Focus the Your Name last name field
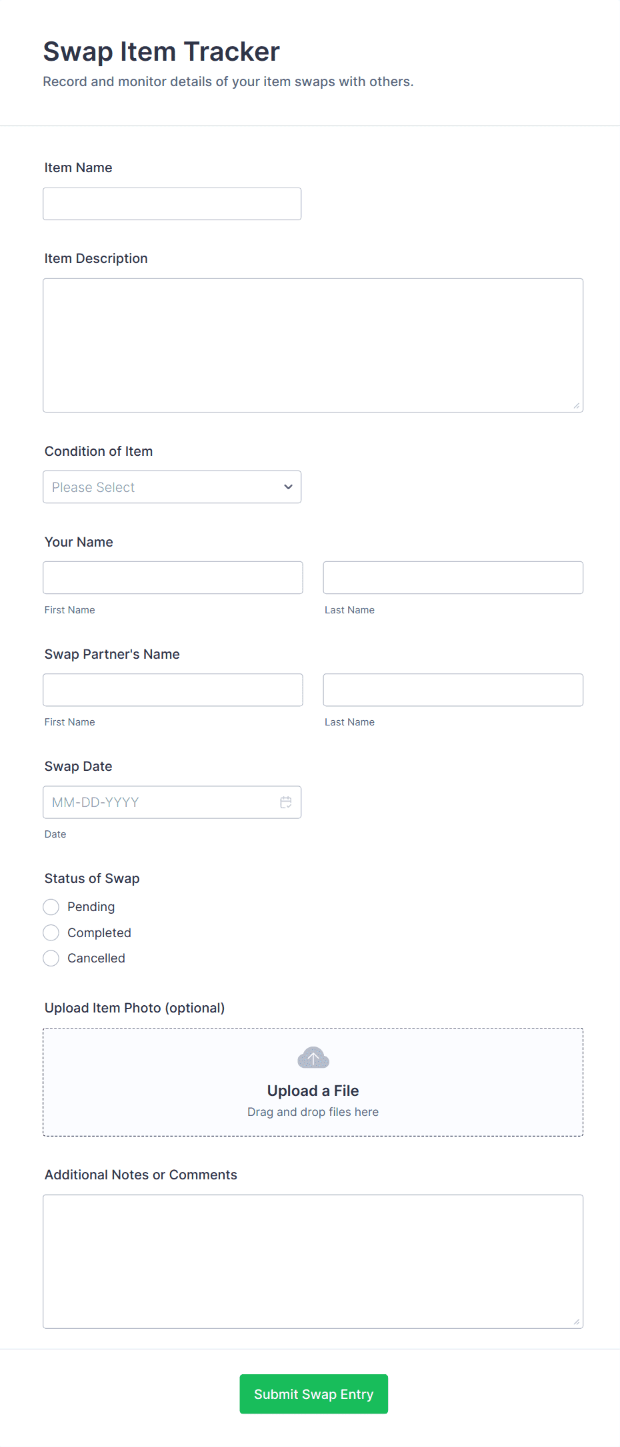Image resolution: width=620 pixels, height=1447 pixels. pyautogui.click(x=453, y=577)
